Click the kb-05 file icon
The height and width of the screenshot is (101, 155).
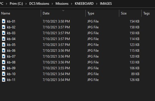pyautogui.click(x=4, y=45)
